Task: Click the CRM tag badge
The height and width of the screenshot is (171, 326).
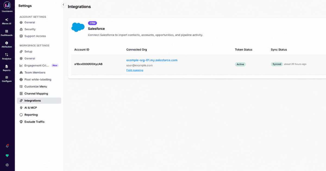Action: coord(92,23)
